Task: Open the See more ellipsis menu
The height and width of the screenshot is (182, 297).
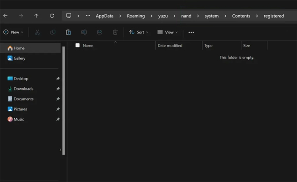Action: click(x=191, y=32)
